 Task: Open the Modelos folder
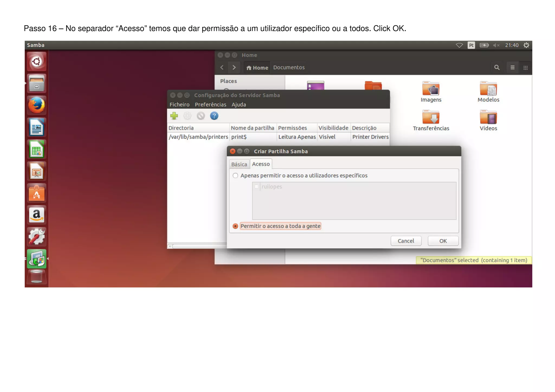pos(488,92)
